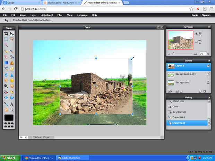
Task: Delete layer using trash icon
Action: pyautogui.click(x=205, y=91)
